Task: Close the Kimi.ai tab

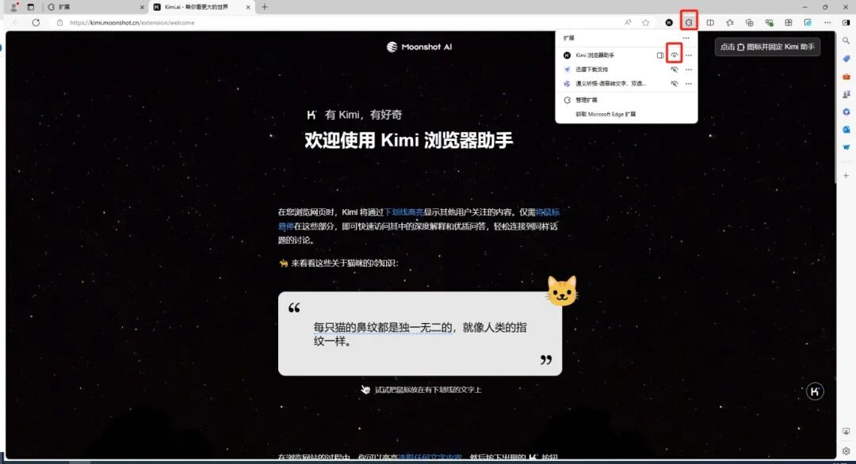Action: 248,7
